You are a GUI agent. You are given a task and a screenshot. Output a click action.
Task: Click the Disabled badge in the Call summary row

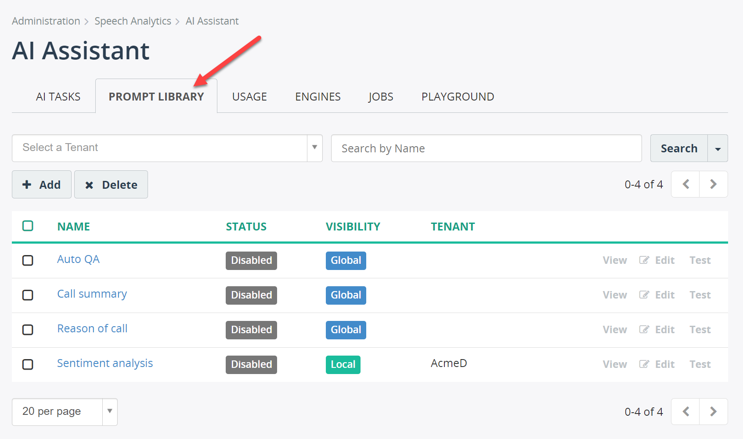(x=251, y=295)
